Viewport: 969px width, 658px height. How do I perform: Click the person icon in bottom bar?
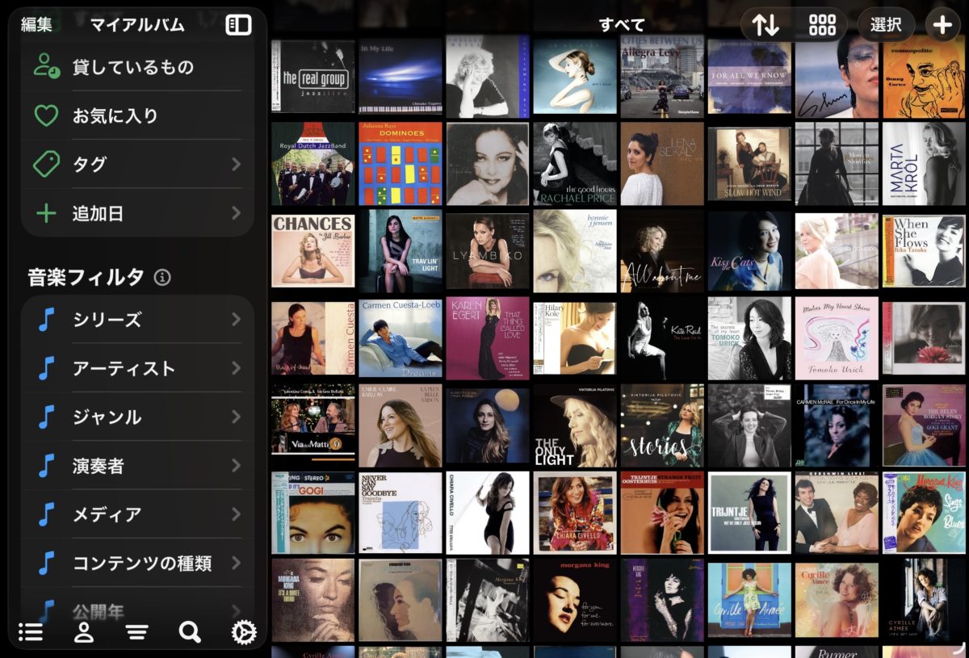pos(84,632)
